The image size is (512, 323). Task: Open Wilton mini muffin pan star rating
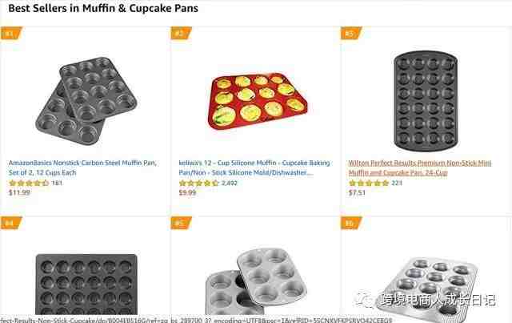pyautogui.click(x=369, y=183)
